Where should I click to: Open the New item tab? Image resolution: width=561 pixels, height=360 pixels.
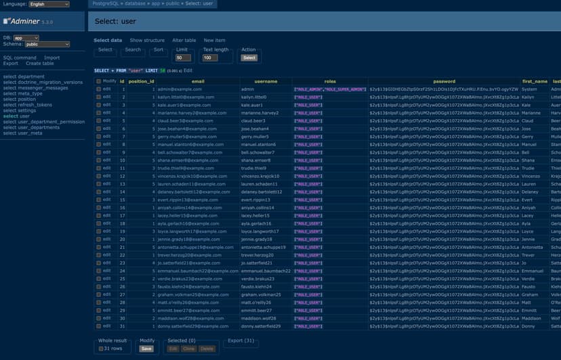point(214,41)
